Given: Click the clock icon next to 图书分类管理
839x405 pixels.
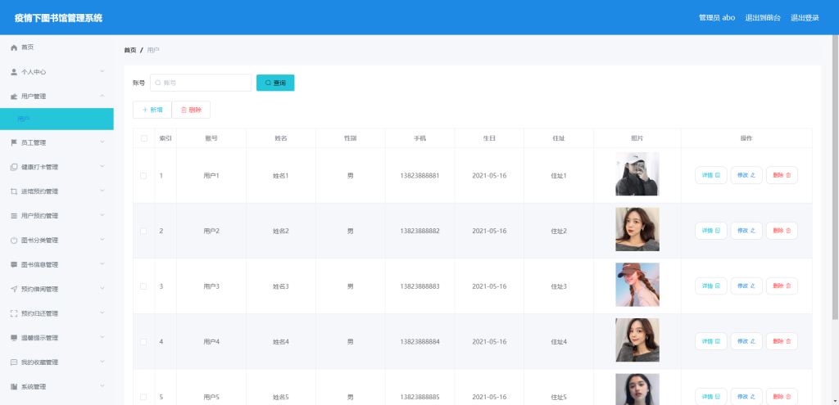Looking at the screenshot, I should click(x=14, y=241).
